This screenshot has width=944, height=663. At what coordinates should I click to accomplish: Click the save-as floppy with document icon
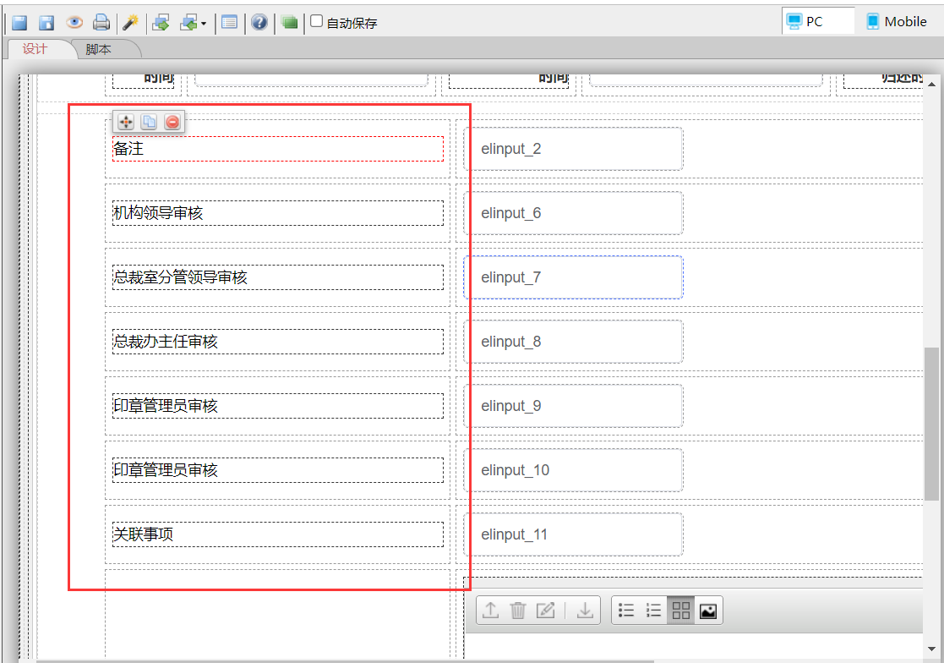46,23
